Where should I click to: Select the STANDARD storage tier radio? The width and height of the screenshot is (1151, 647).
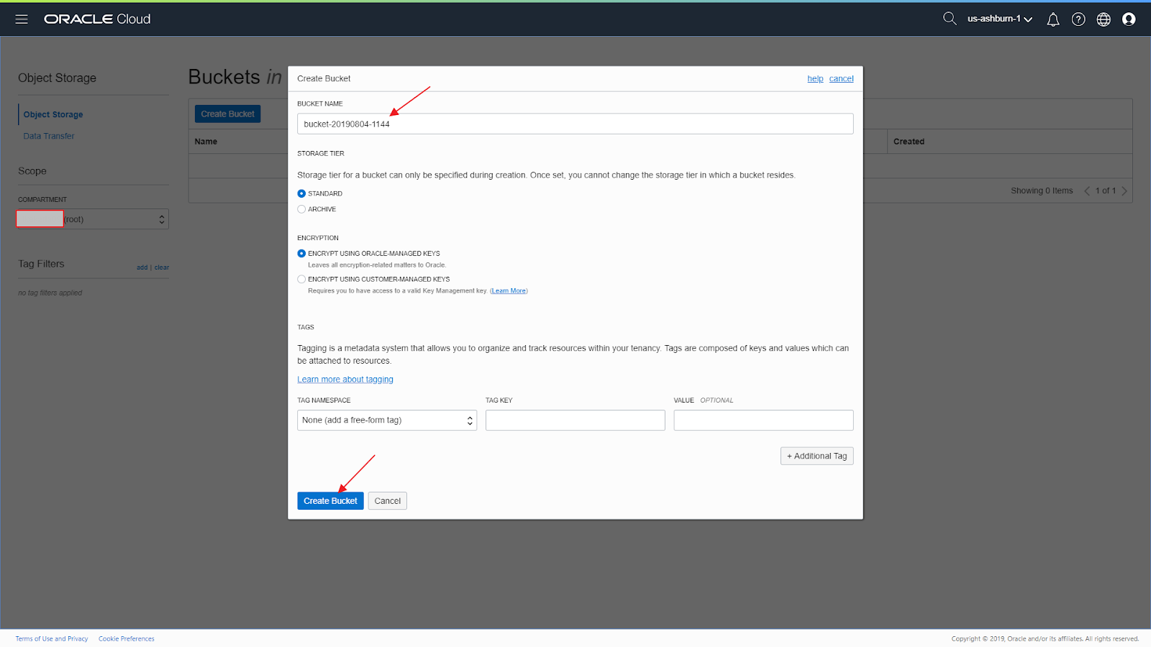click(x=301, y=193)
